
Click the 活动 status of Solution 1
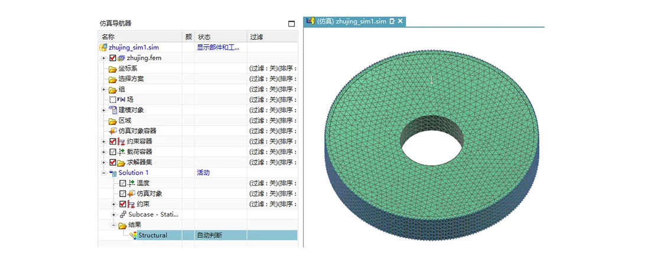[203, 172]
